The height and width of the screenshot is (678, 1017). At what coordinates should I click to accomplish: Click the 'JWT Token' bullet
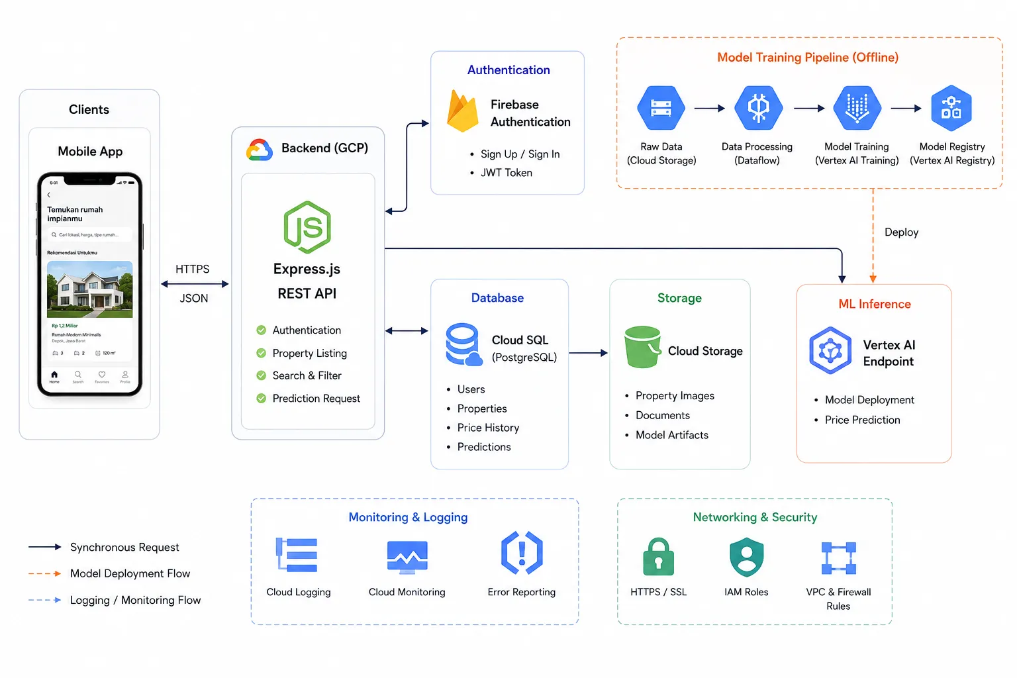[507, 173]
